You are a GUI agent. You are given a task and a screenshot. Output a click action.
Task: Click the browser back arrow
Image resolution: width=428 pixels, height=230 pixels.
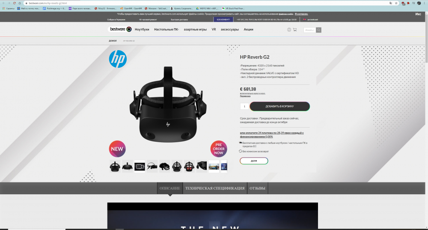[3, 3]
